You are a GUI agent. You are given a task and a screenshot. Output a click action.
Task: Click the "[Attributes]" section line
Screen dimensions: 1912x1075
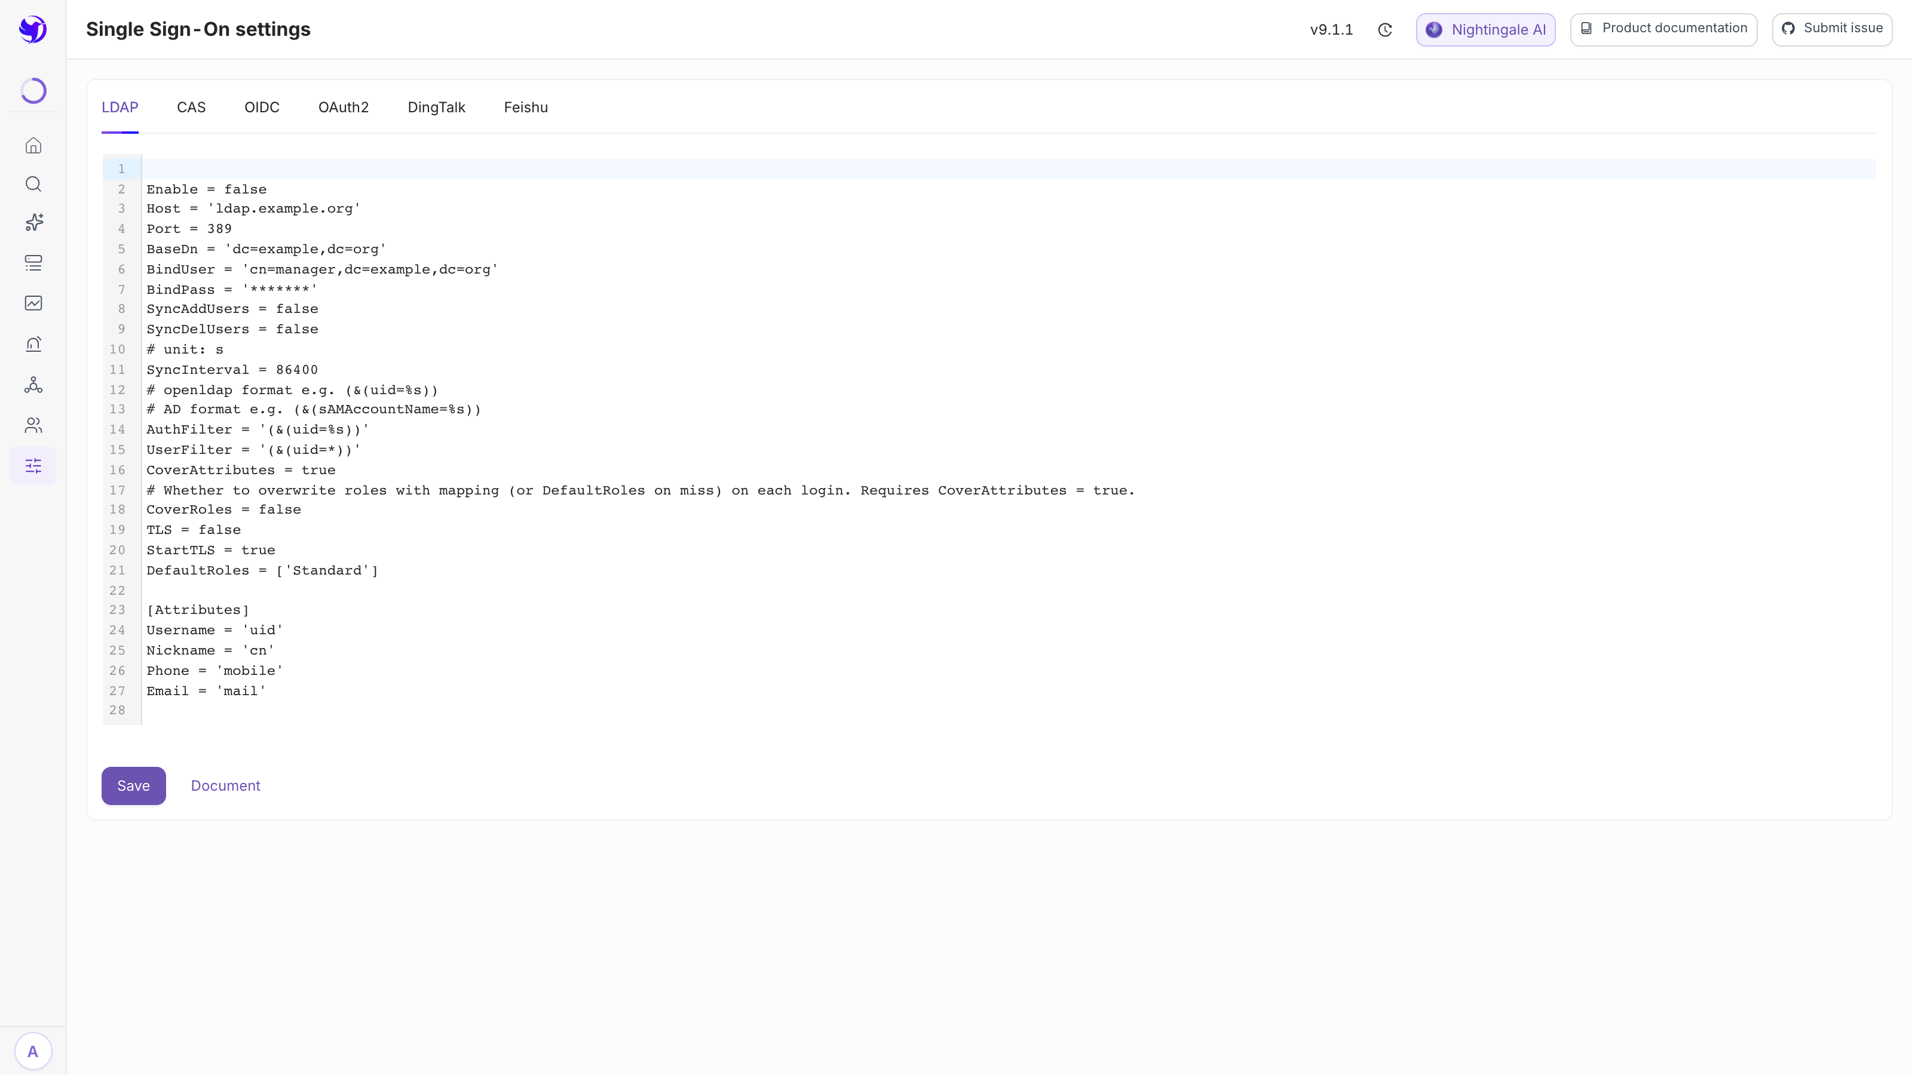(x=198, y=610)
